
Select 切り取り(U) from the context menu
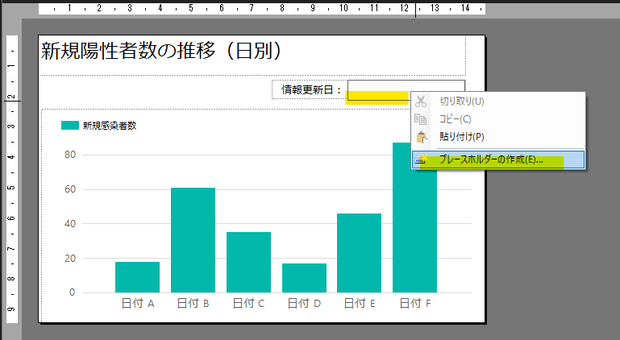coord(461,102)
